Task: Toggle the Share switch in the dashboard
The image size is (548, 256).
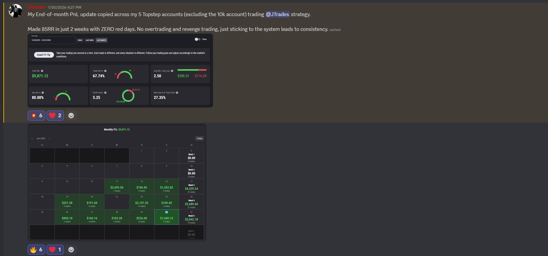Action: point(197,39)
